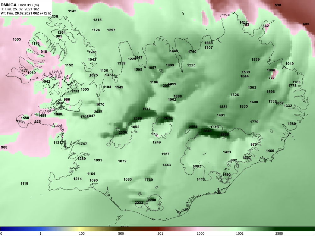Click the 1315 value on the map

[x=97, y=20]
